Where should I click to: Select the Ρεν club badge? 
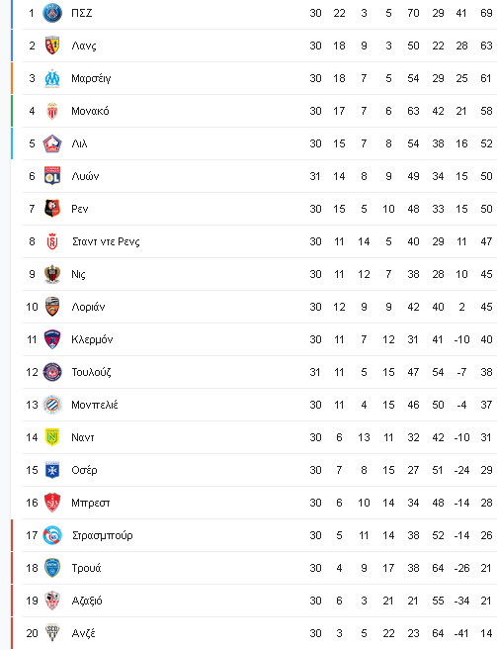tap(52, 209)
